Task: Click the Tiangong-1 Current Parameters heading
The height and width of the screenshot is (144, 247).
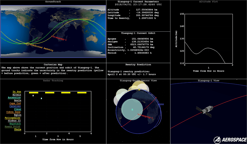Action: point(138,2)
